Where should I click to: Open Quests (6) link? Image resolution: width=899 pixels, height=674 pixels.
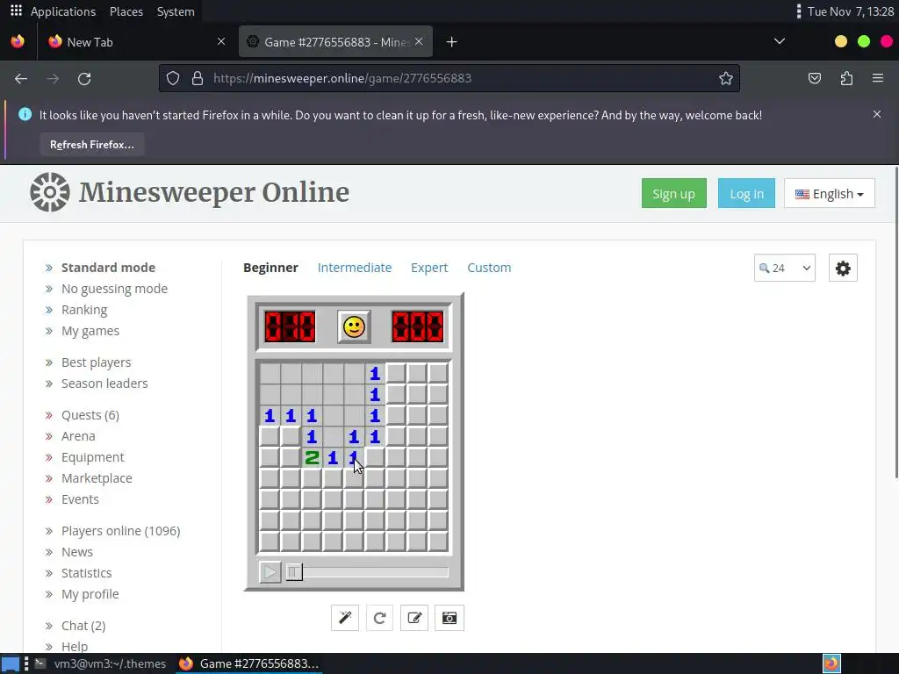[x=90, y=415]
